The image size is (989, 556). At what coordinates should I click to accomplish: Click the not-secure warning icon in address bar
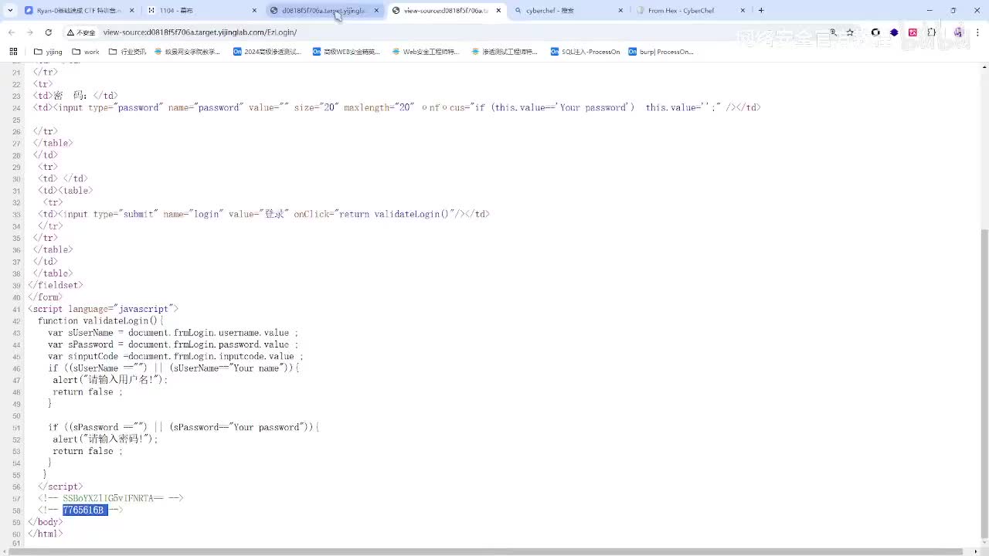tap(81, 32)
